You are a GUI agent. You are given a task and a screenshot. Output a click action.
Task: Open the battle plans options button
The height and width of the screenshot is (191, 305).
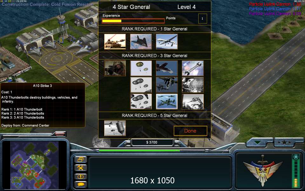[x=80, y=159]
